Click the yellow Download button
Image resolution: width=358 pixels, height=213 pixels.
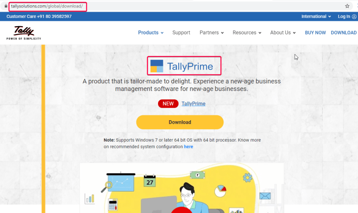(180, 122)
